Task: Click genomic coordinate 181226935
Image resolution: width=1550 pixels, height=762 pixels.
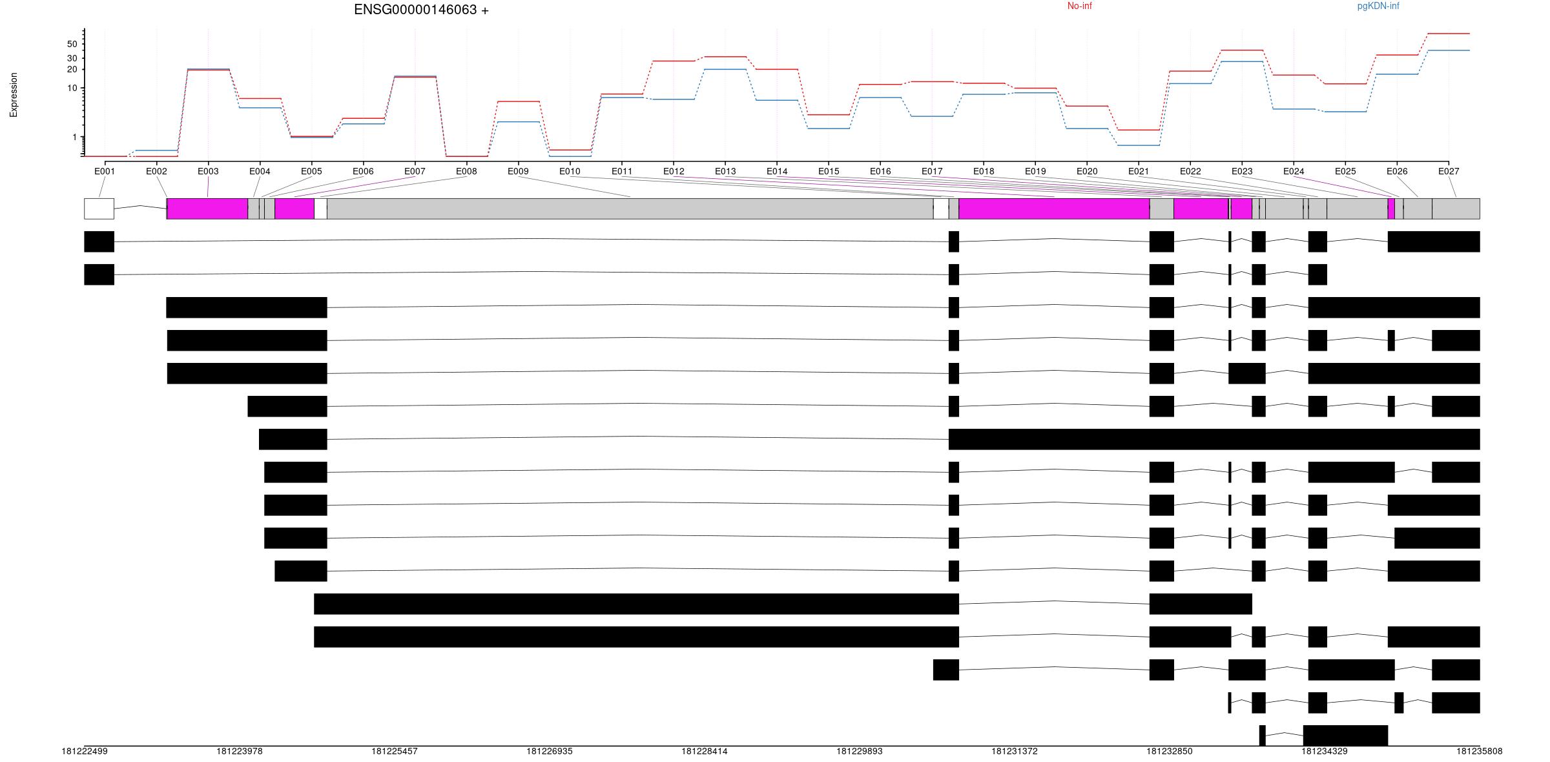Action: coord(550,752)
